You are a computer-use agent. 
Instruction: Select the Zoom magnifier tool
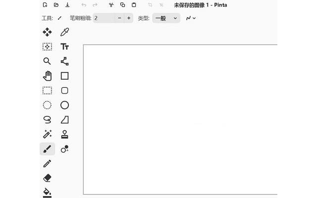(47, 61)
